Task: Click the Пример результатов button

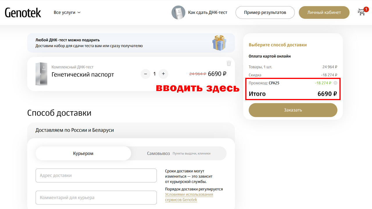Action: [265, 12]
